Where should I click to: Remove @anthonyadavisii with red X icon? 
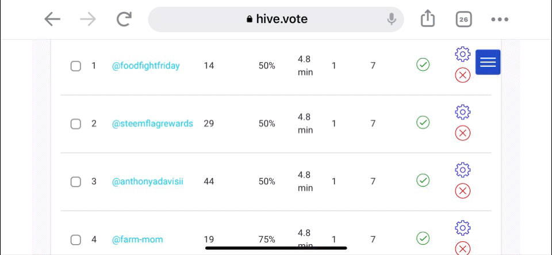click(x=462, y=191)
